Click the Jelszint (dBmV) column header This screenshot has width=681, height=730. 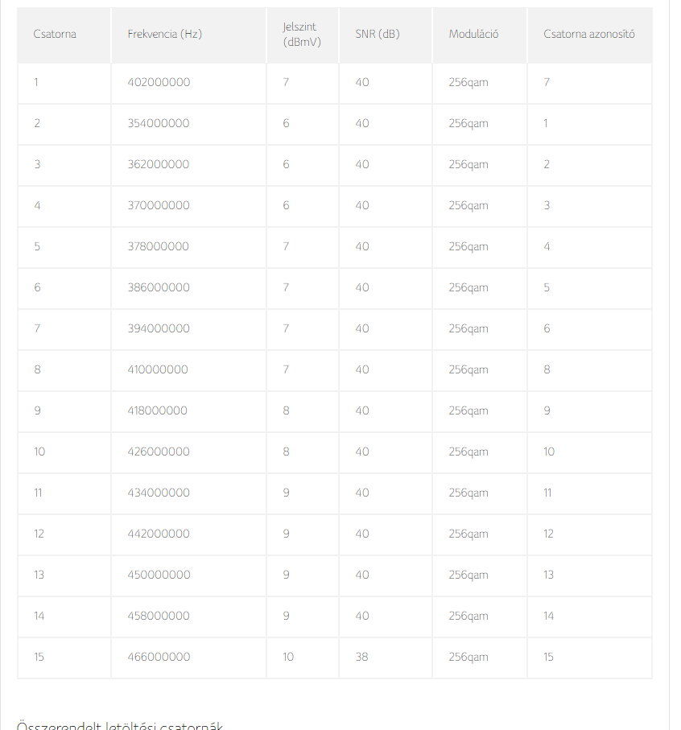(x=301, y=35)
